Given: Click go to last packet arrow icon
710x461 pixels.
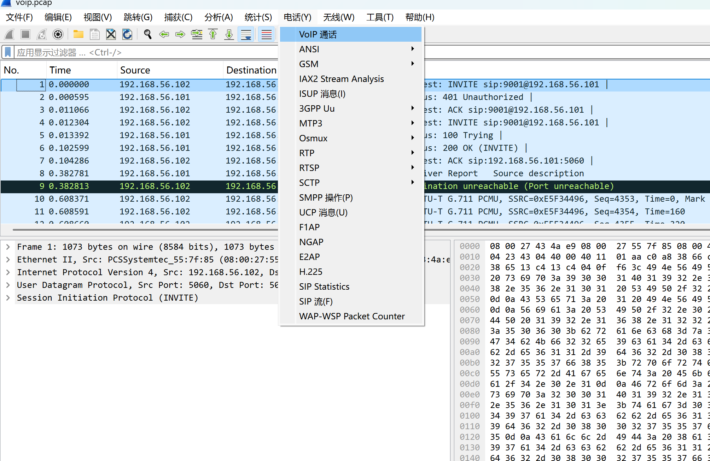Looking at the screenshot, I should (x=229, y=34).
